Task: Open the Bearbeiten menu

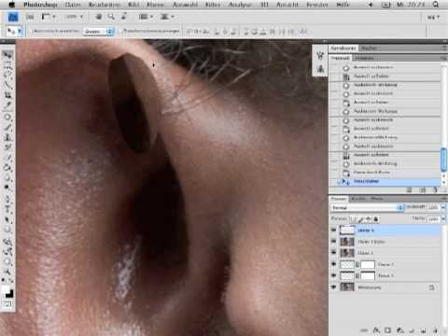Action: pos(104,5)
